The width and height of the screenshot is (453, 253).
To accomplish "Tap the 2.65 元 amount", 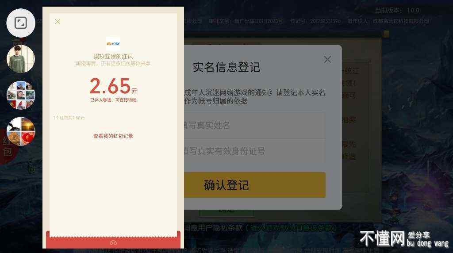I will [x=113, y=86].
